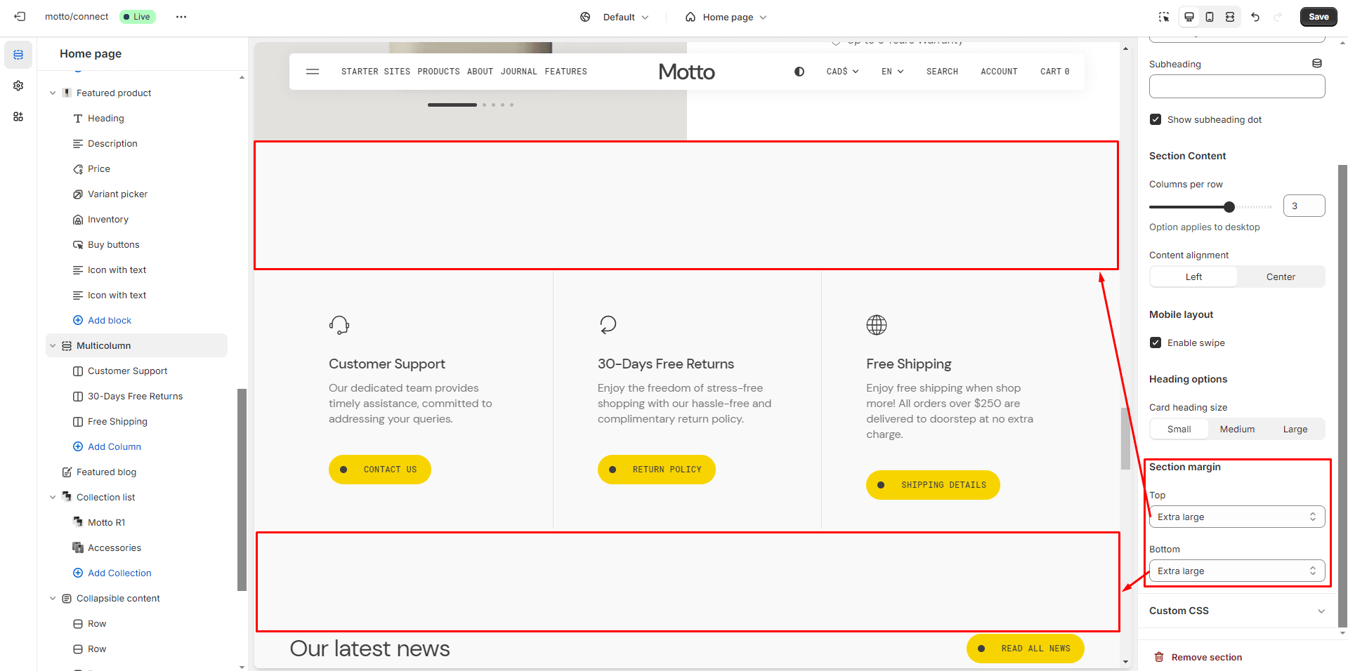This screenshot has height=671, width=1348.
Task: Set content alignment to Left
Action: click(x=1193, y=277)
